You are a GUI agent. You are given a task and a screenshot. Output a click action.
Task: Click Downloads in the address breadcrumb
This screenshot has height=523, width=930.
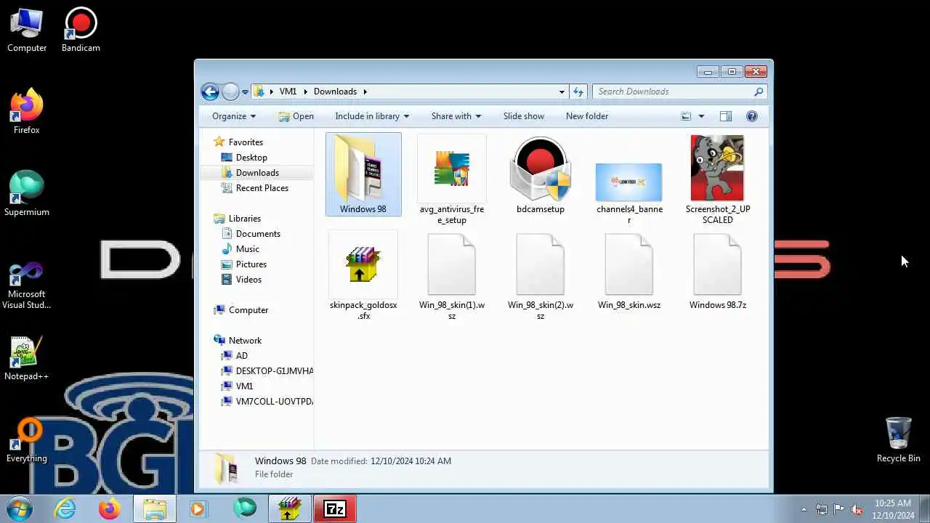tap(335, 92)
